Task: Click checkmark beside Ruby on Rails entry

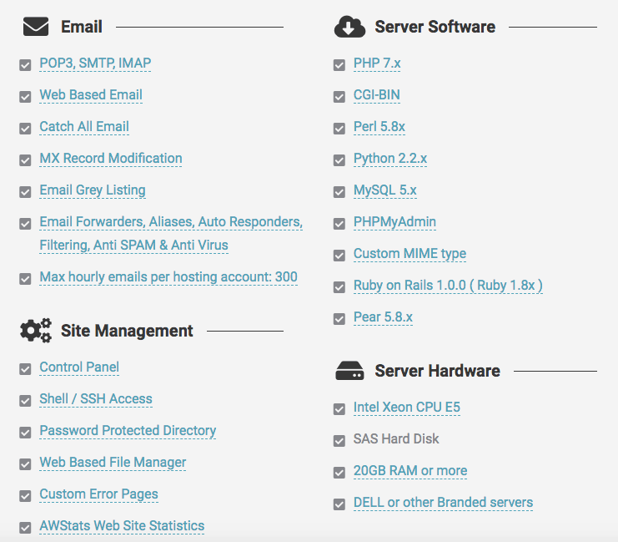Action: tap(339, 287)
